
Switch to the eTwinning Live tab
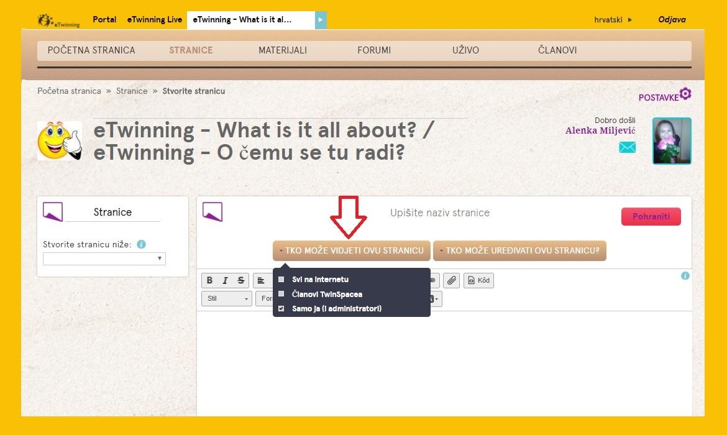154,19
